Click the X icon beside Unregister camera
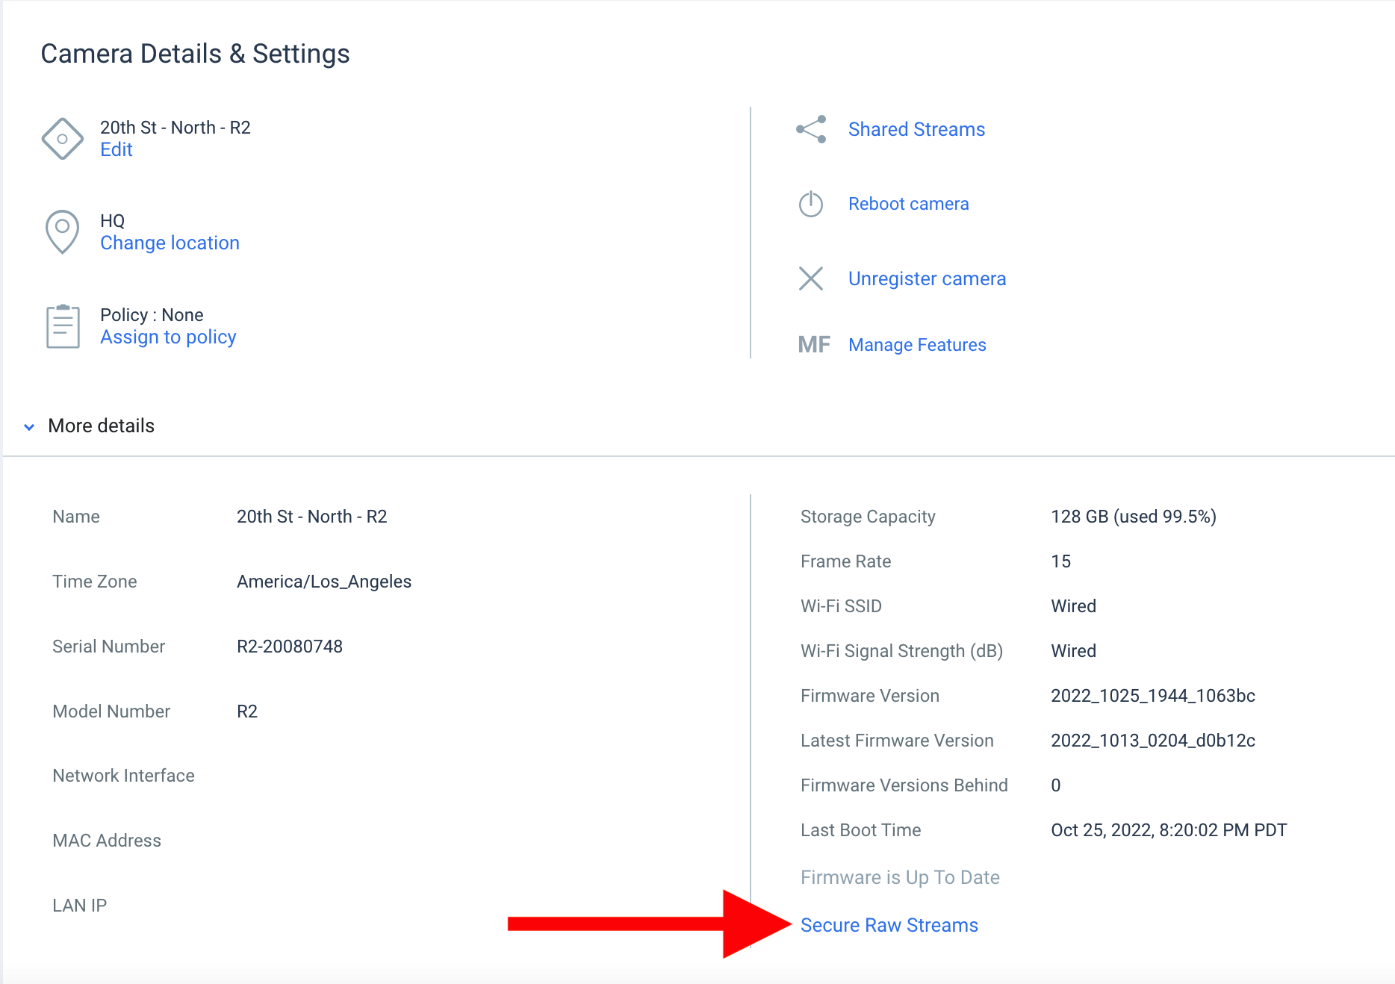This screenshot has width=1395, height=984. (x=812, y=278)
